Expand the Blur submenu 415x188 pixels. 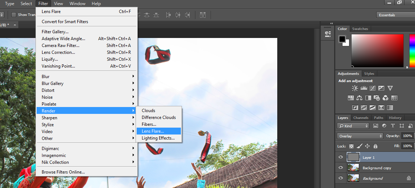[x=87, y=77]
